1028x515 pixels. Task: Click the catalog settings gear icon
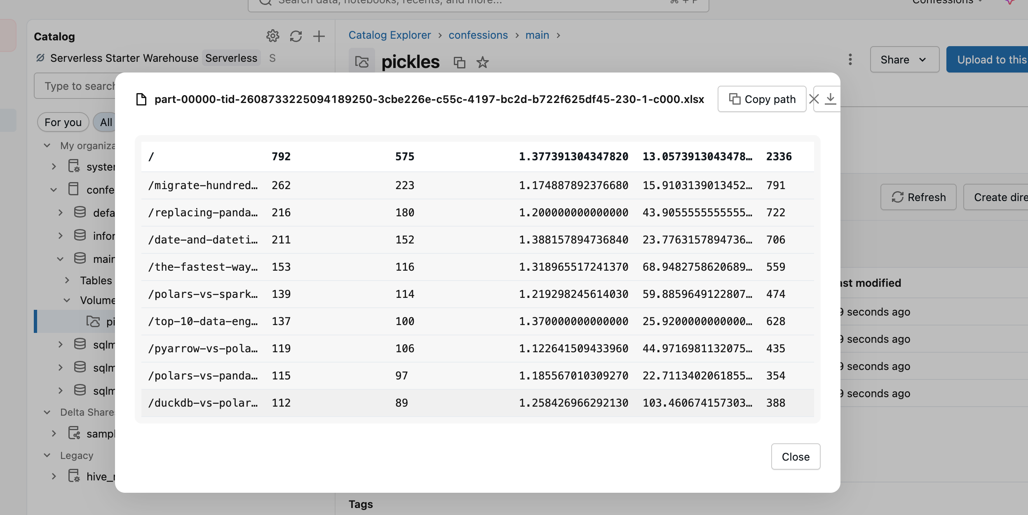[272, 36]
